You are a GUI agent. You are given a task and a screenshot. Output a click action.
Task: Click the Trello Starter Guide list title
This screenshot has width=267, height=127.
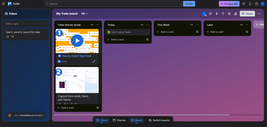(69, 25)
